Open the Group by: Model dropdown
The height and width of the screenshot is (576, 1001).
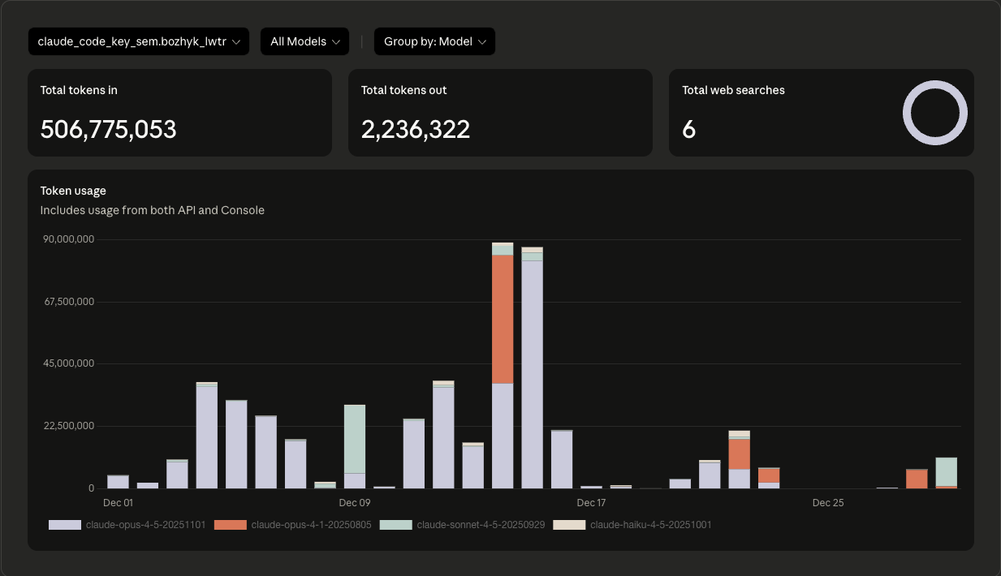434,41
